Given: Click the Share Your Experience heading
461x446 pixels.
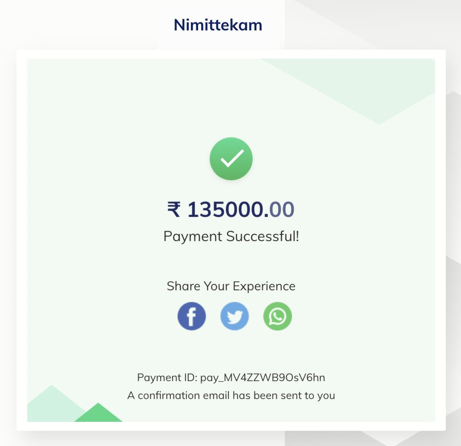Looking at the screenshot, I should pos(231,286).
